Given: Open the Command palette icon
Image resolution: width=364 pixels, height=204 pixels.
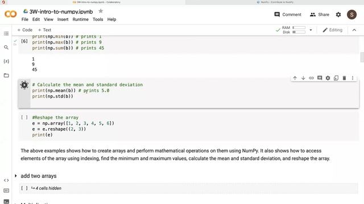Looking at the screenshot, I should point(6,190).
